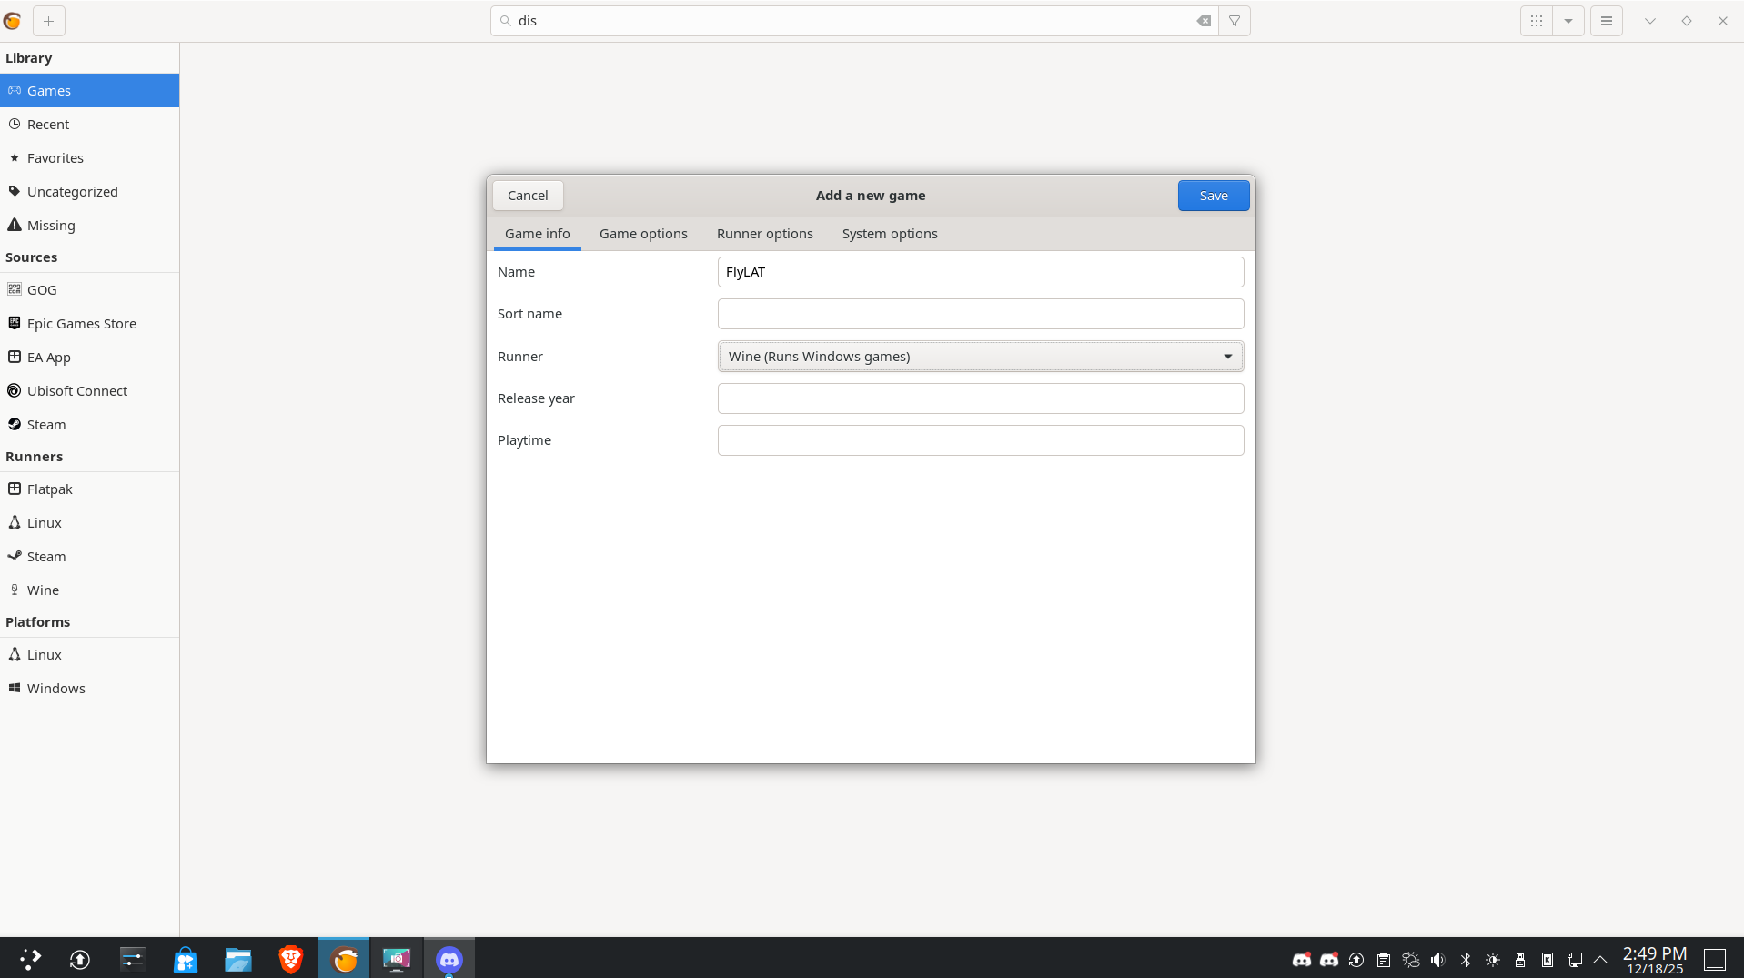This screenshot has height=978, width=1744.
Task: Cancel adding the new game
Action: (x=528, y=196)
